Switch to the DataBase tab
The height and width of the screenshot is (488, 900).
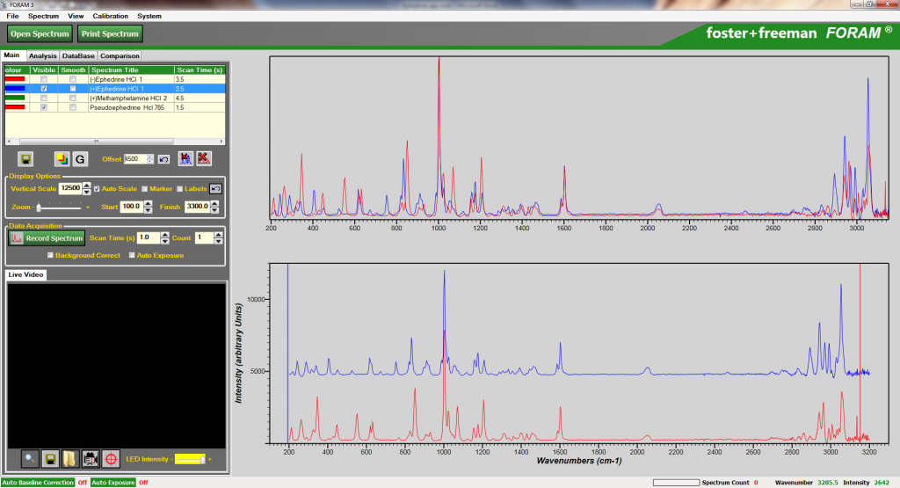pyautogui.click(x=78, y=55)
